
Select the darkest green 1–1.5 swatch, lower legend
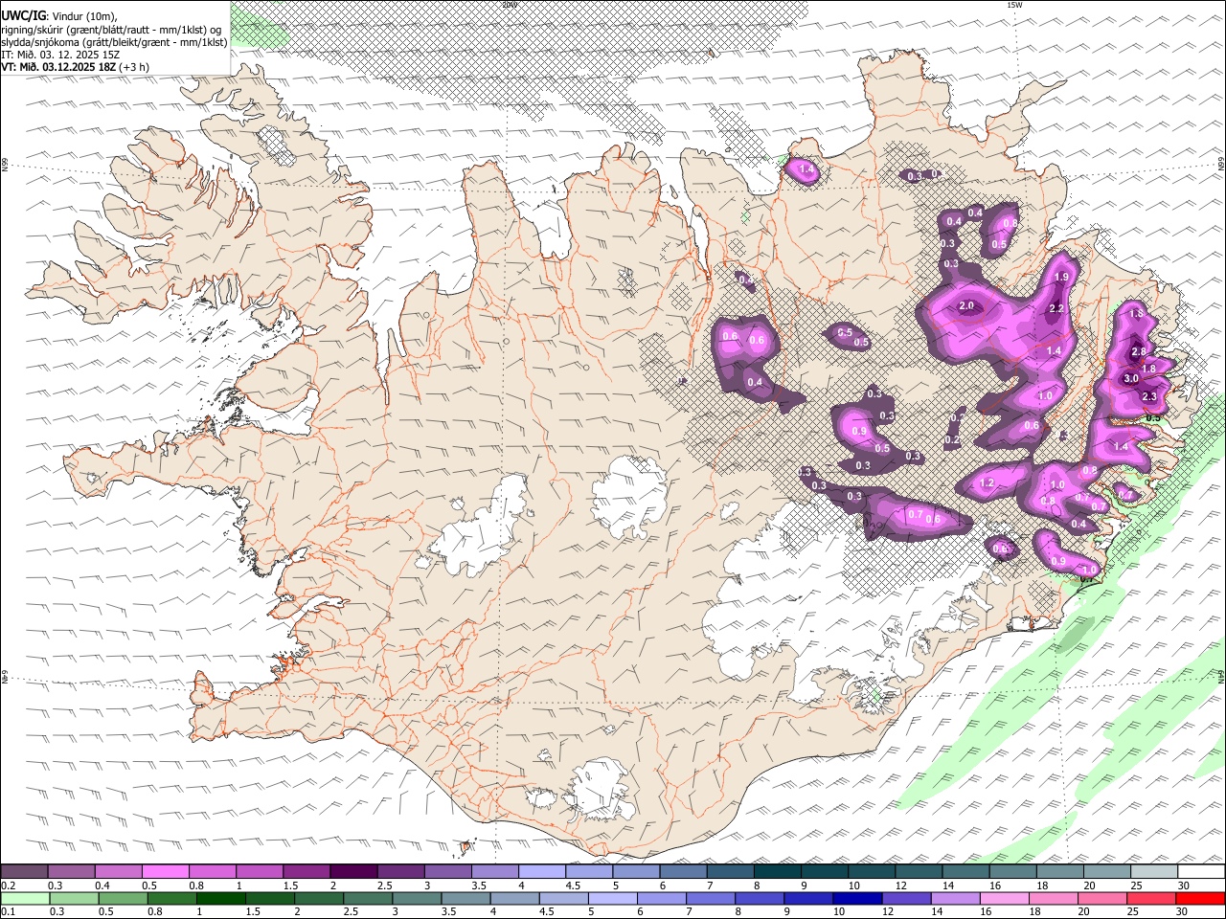pyautogui.click(x=220, y=898)
